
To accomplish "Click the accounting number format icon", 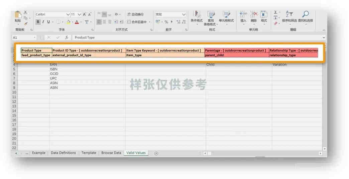I will (x=158, y=22).
